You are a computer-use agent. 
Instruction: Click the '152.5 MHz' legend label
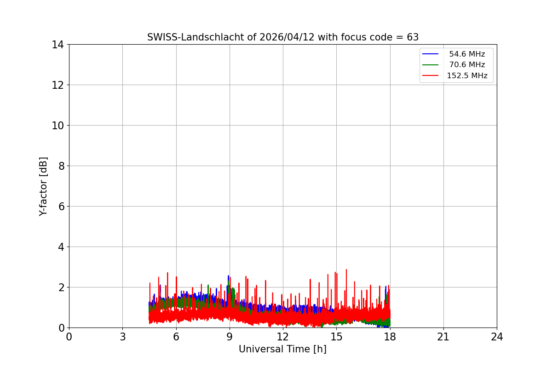click(x=467, y=76)
